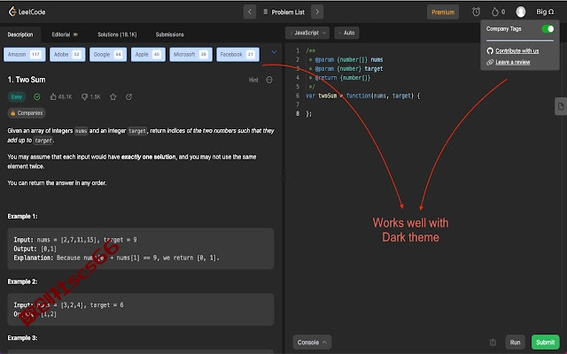Click the share problem icon
This screenshot has width=567, height=354.
pos(128,96)
